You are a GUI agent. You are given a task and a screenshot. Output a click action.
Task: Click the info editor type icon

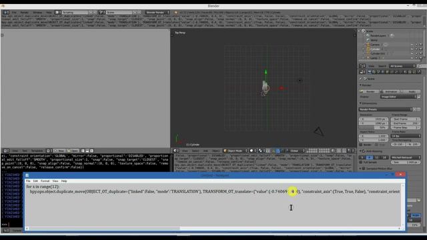point(6,13)
